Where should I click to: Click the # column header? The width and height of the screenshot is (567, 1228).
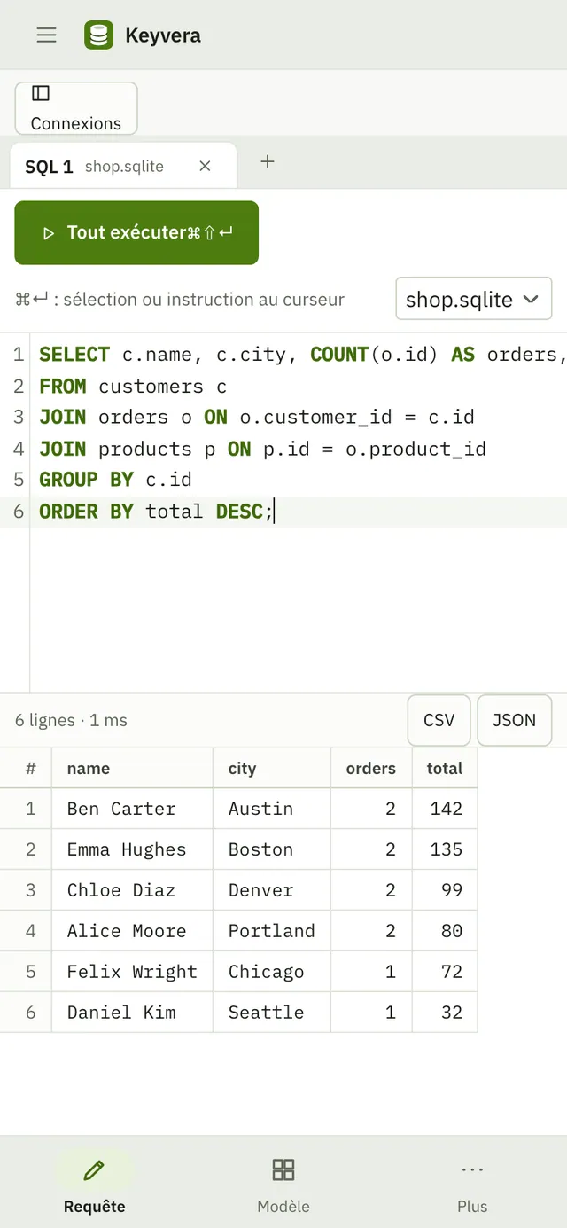point(26,768)
